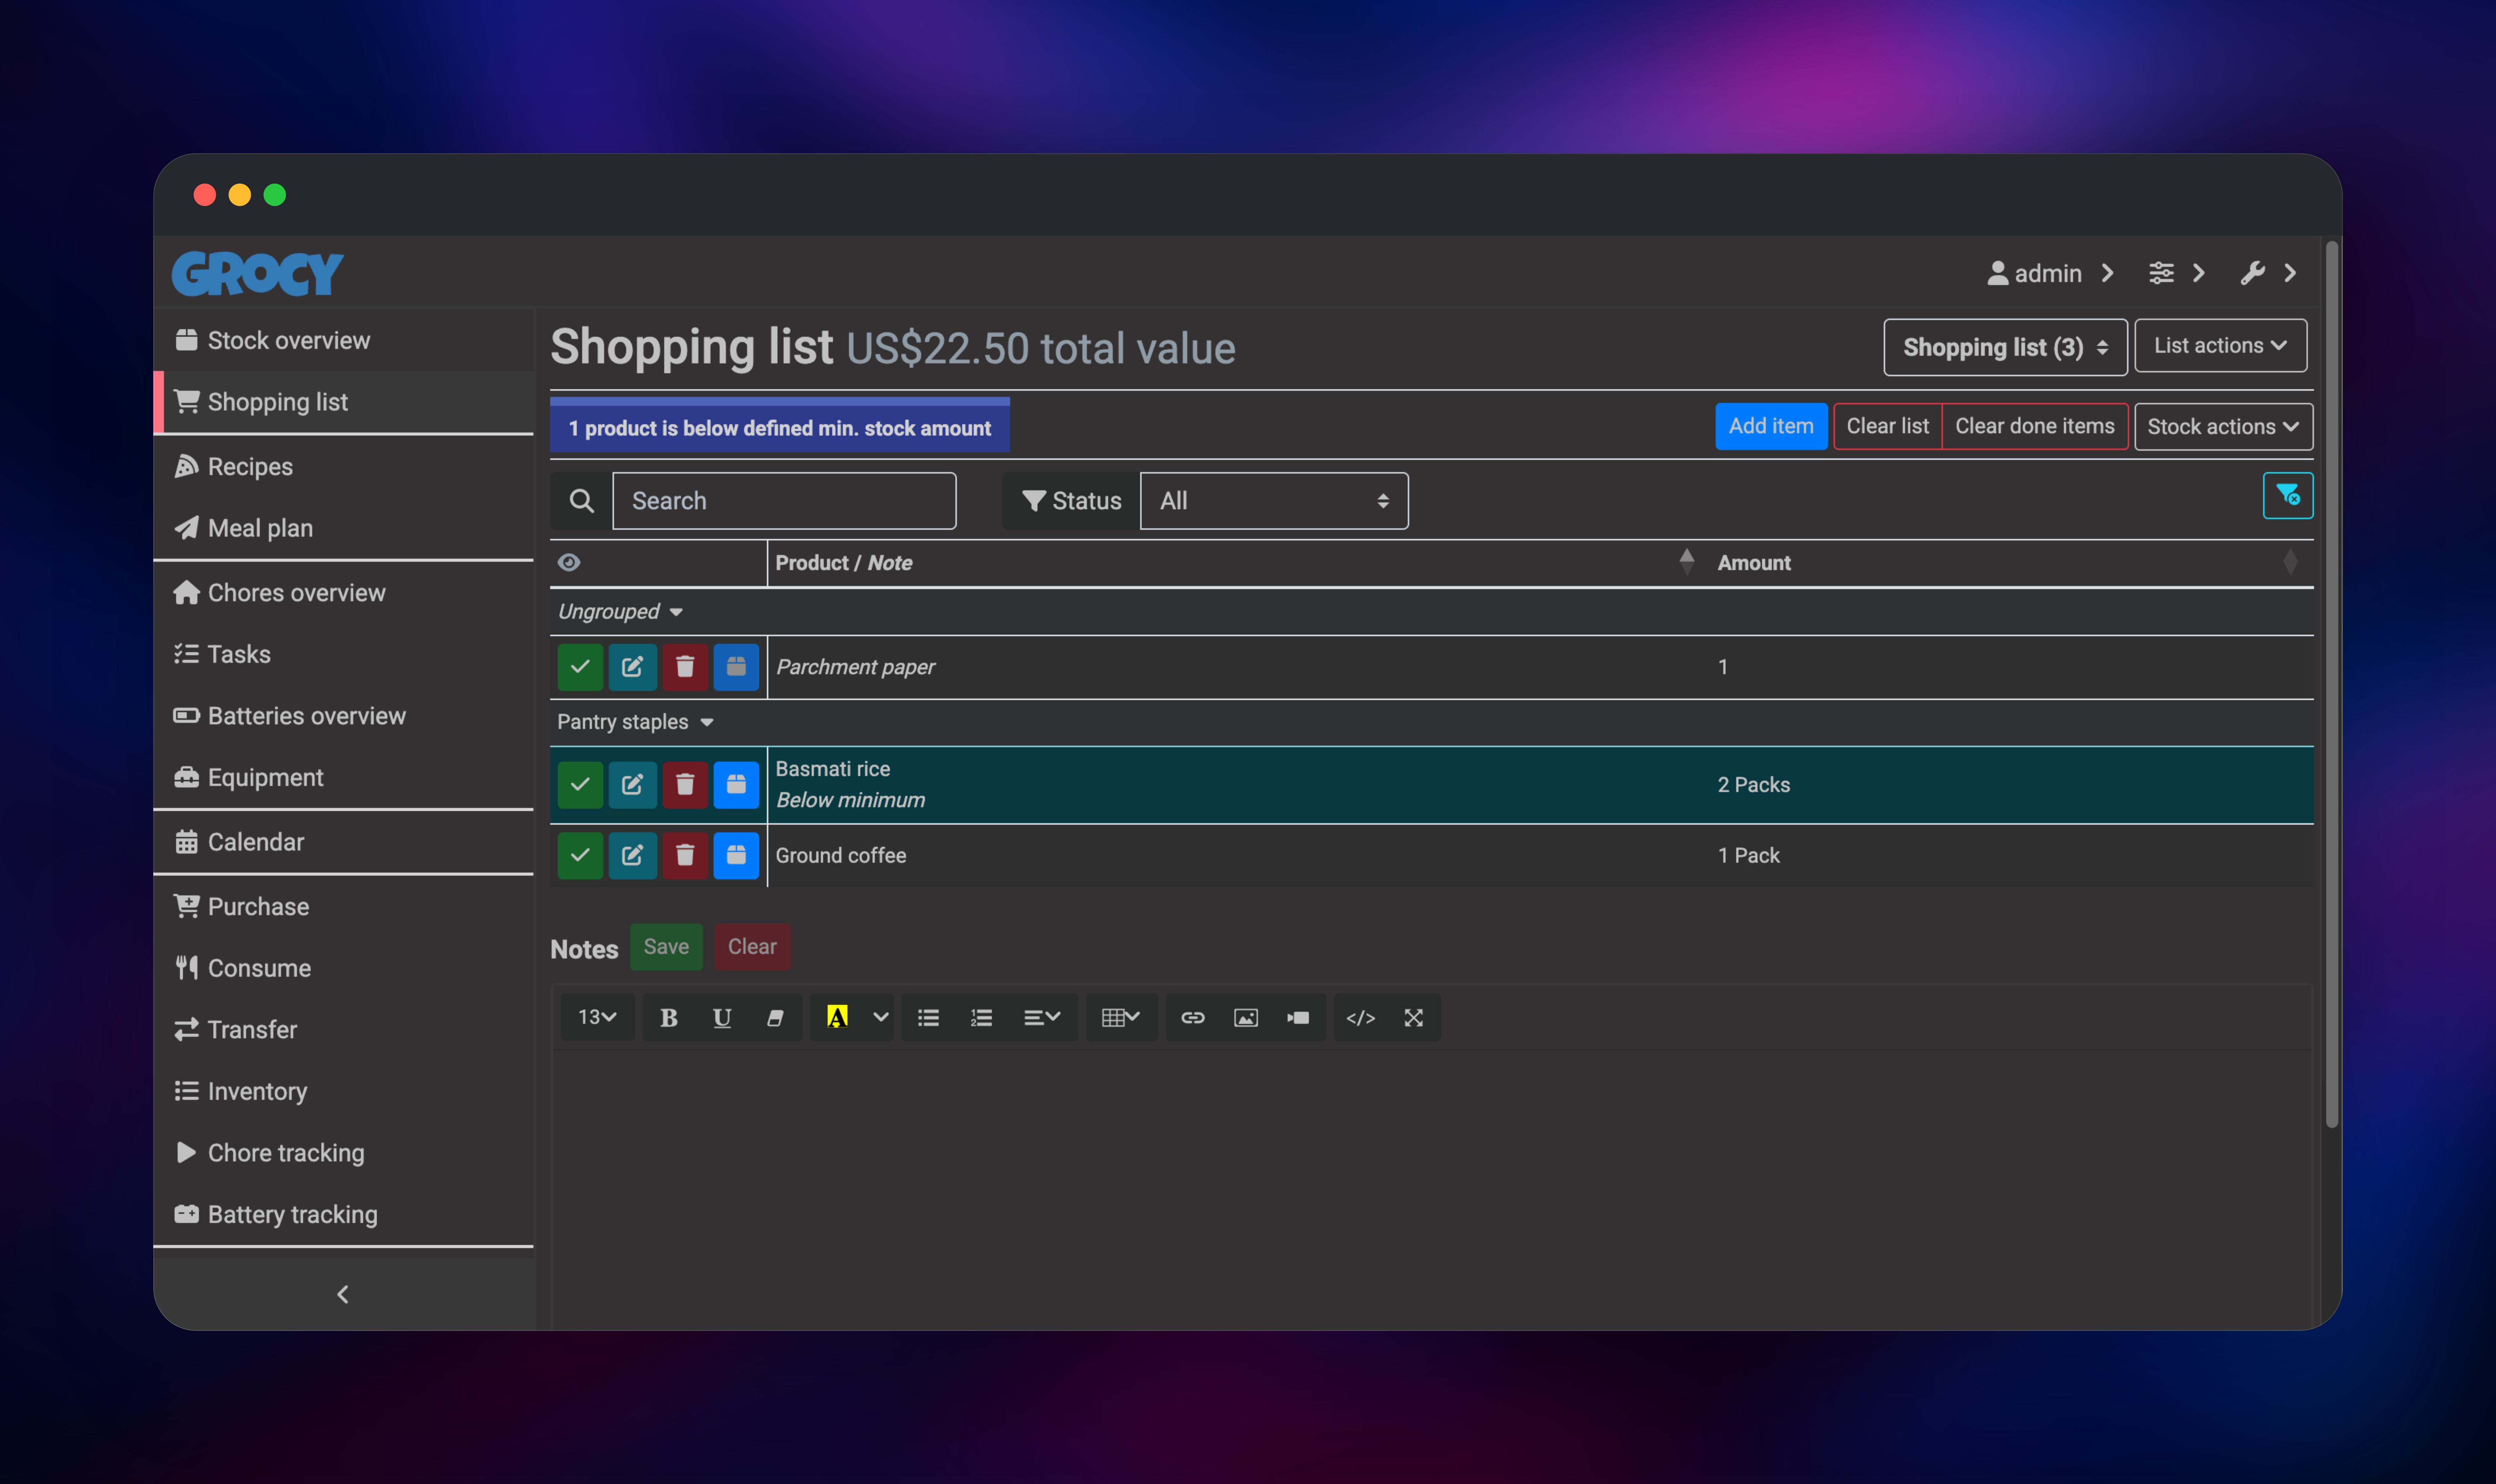This screenshot has height=1484, width=2496.
Task: Open List actions dropdown
Action: [x=2221, y=346]
